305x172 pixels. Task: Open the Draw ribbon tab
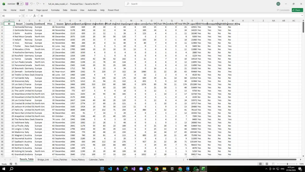(x=30, y=10)
